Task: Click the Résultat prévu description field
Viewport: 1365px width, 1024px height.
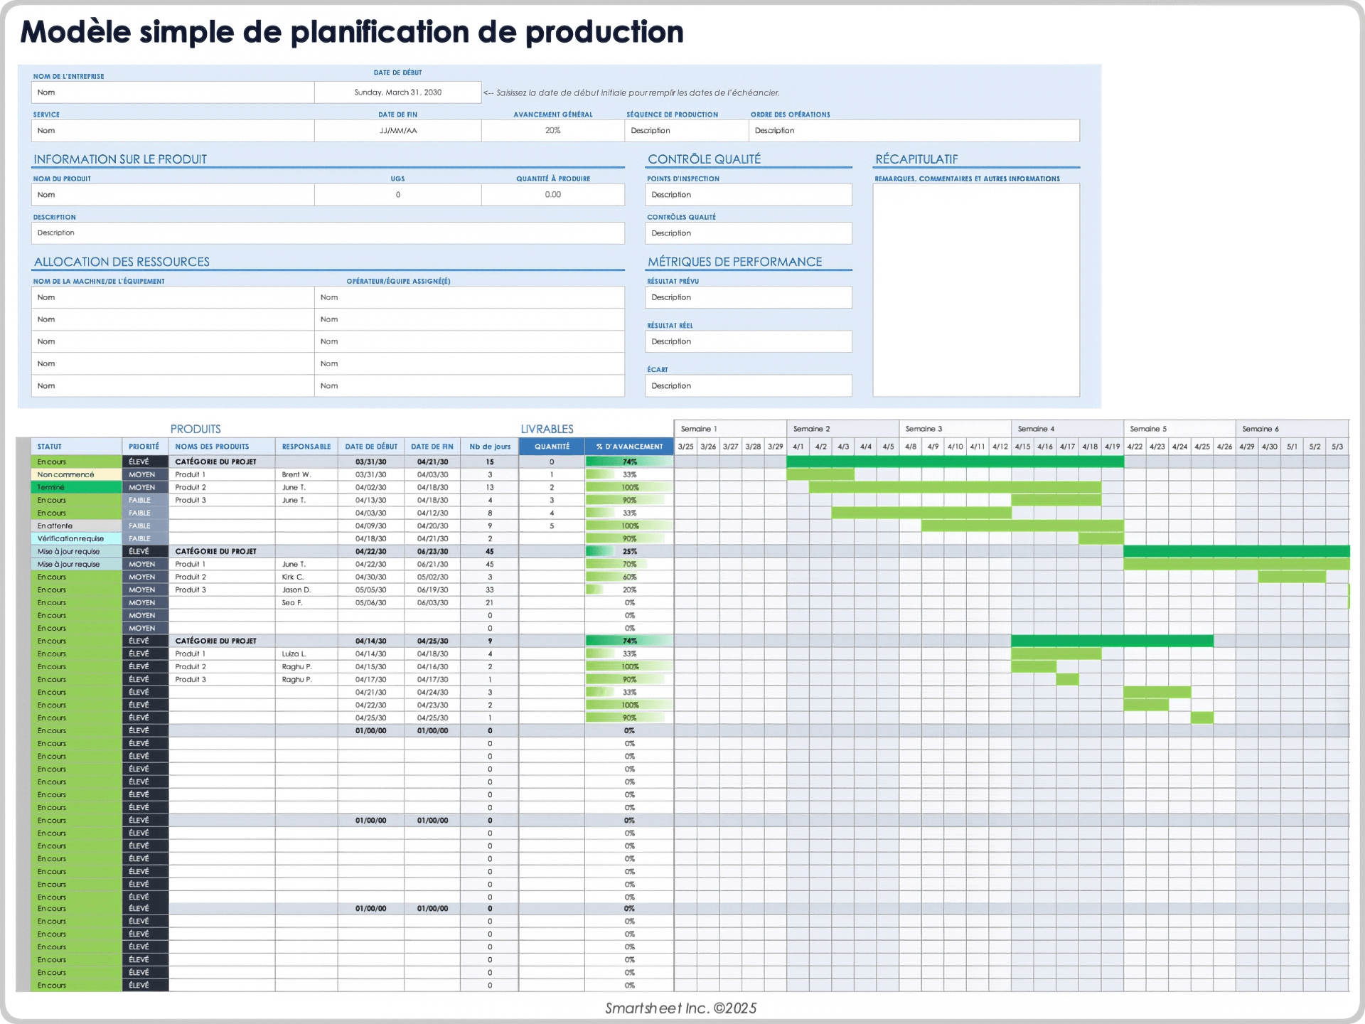Action: coord(748,297)
